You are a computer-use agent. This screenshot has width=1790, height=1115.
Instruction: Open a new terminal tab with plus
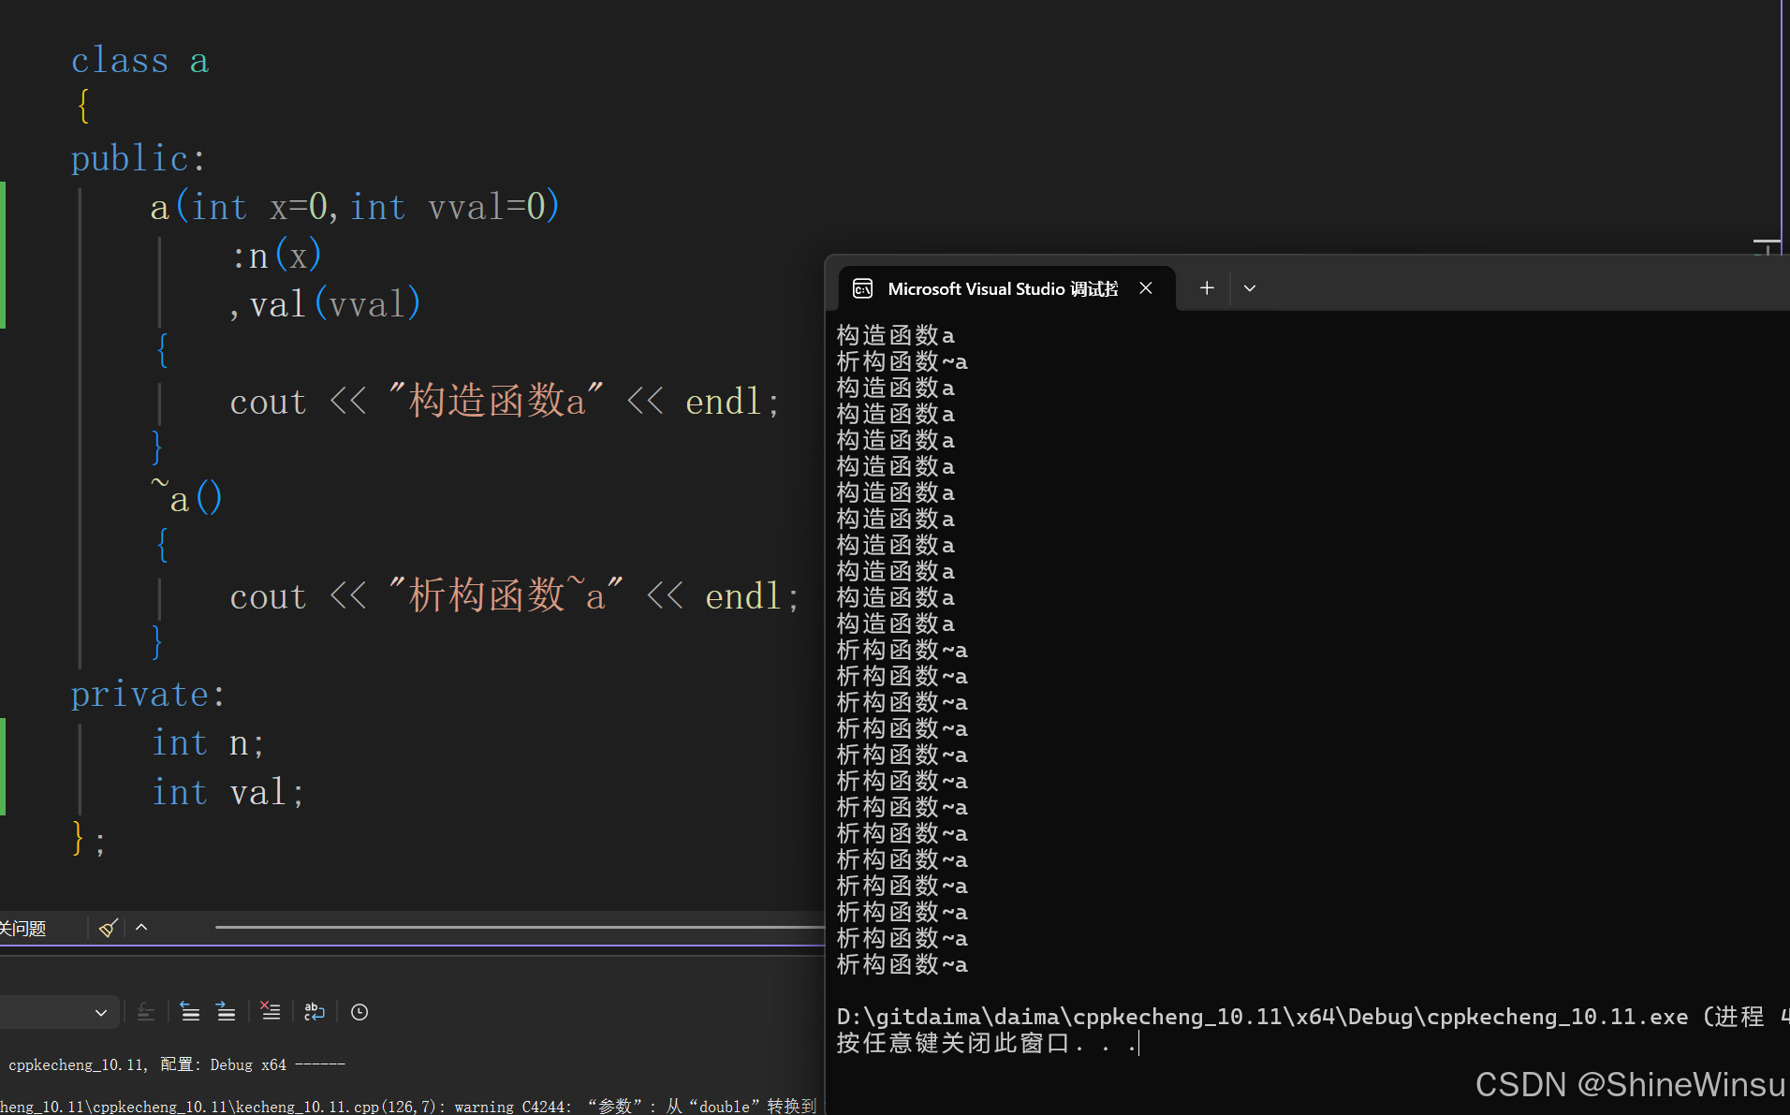[1207, 288]
